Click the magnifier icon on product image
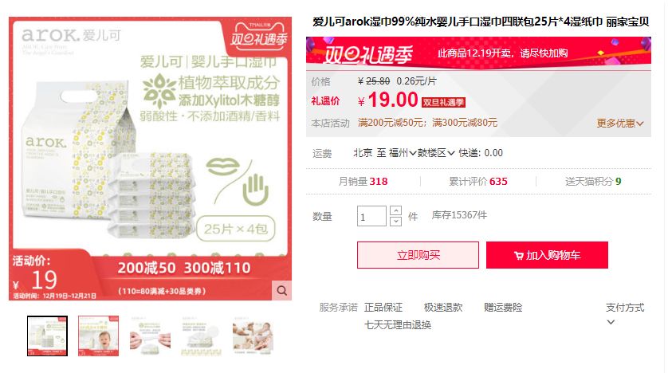 click(x=281, y=290)
